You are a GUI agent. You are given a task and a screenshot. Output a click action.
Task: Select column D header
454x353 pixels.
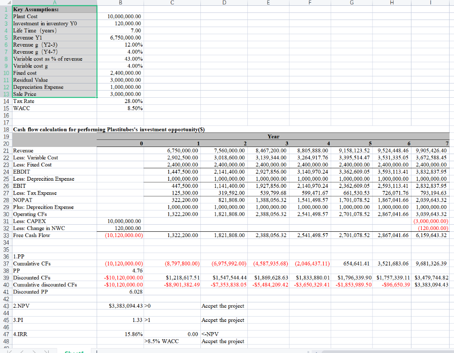(224, 3)
